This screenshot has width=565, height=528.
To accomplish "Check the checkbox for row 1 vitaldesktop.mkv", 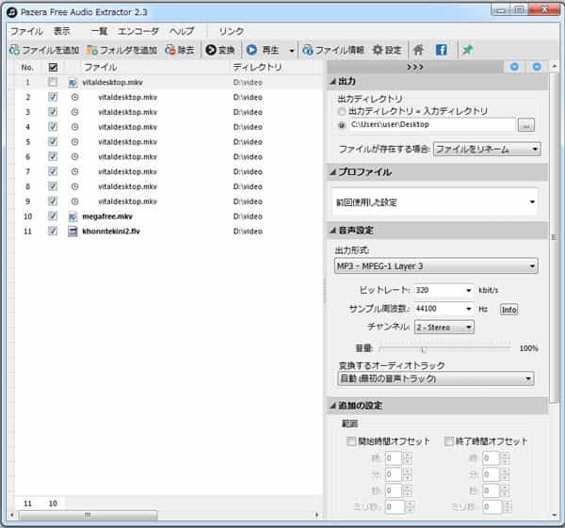I will 53,82.
